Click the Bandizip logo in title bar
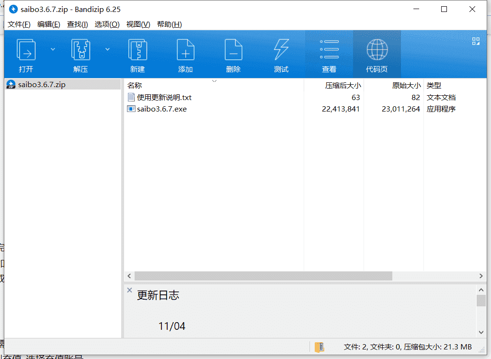This screenshot has width=491, height=359. tap(13, 9)
